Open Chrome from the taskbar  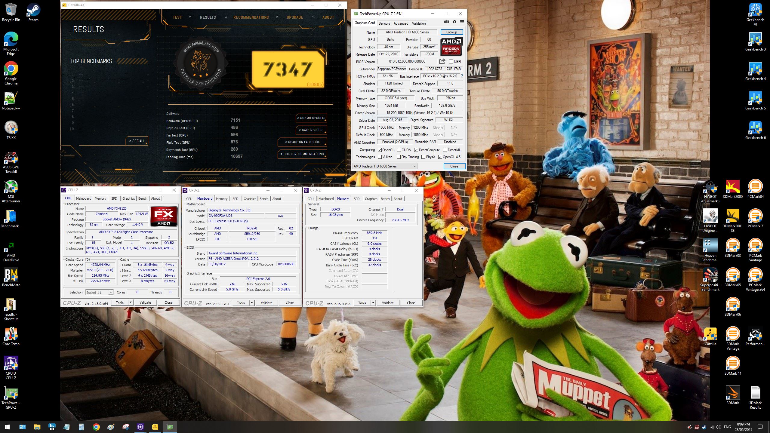point(96,427)
